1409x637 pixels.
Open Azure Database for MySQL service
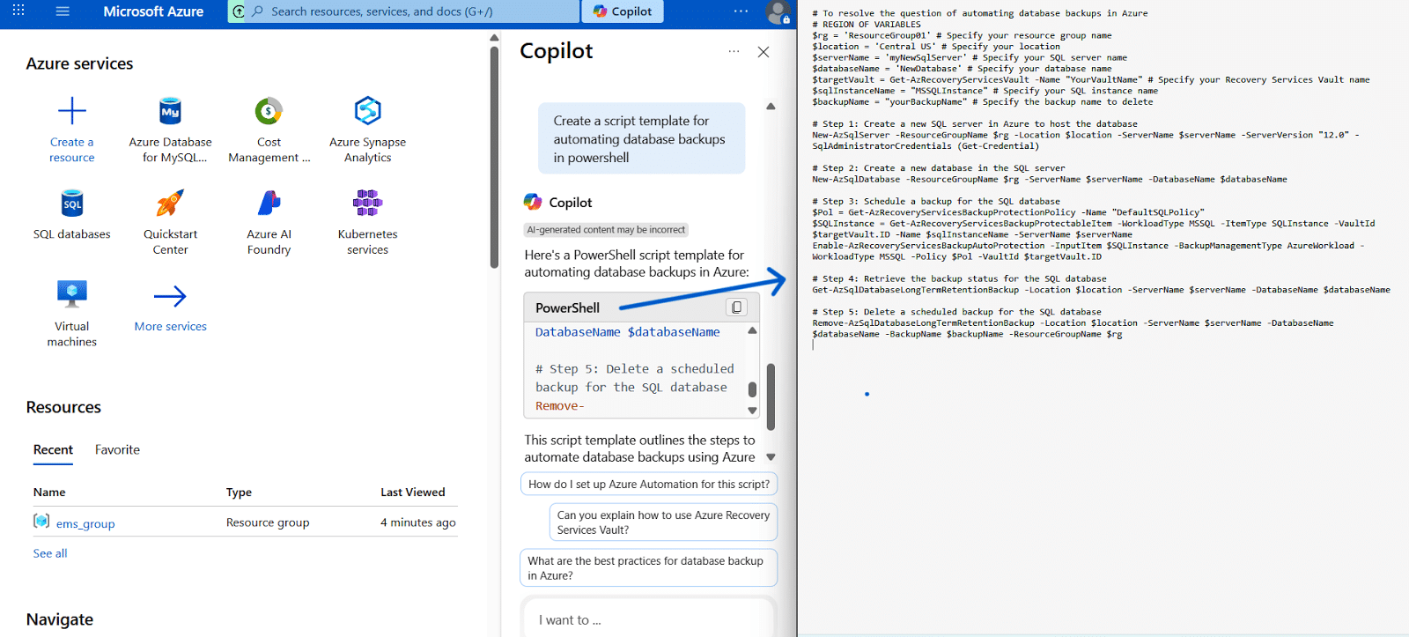tap(170, 130)
